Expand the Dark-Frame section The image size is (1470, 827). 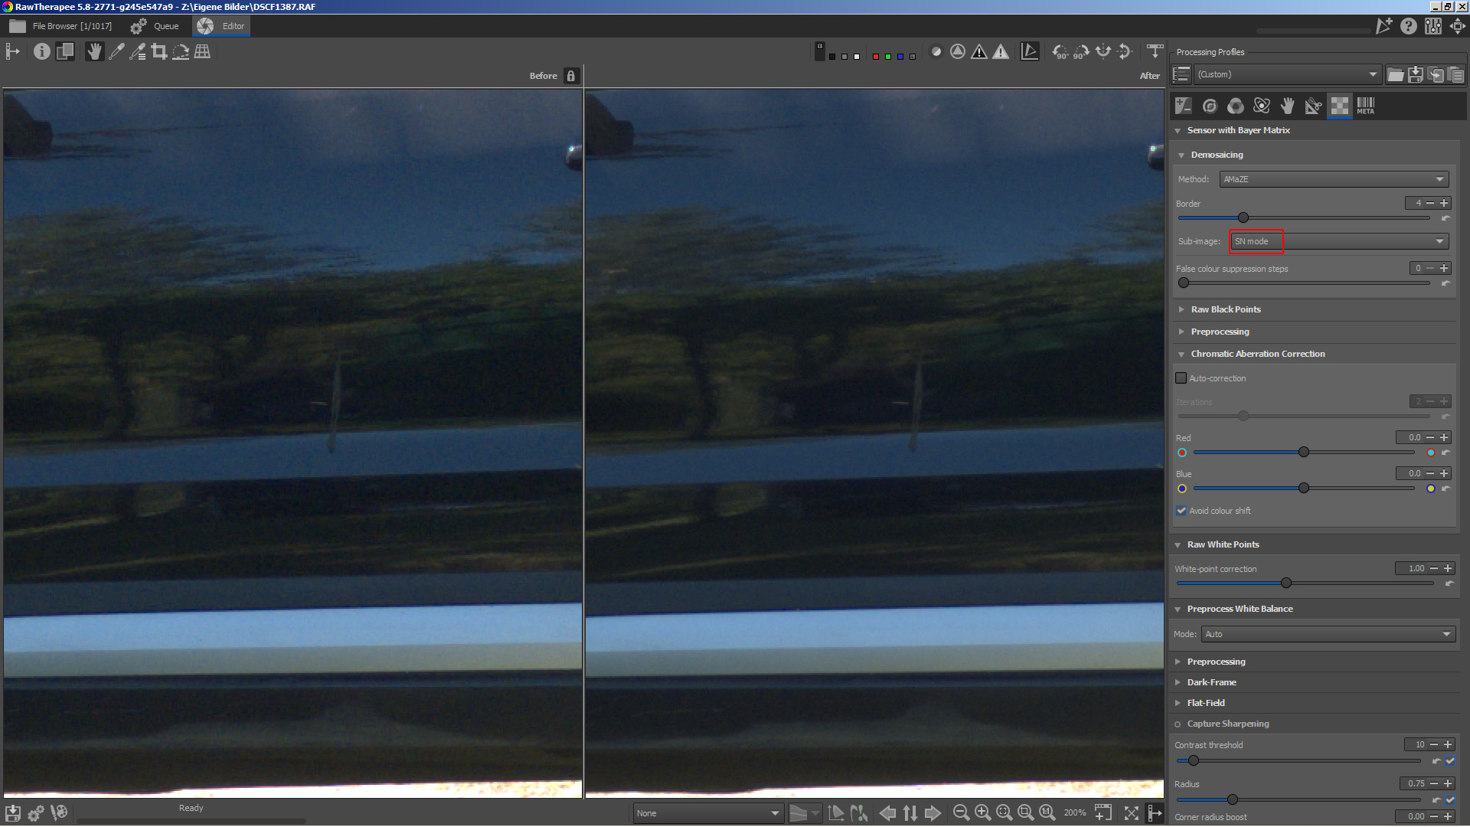click(1211, 682)
